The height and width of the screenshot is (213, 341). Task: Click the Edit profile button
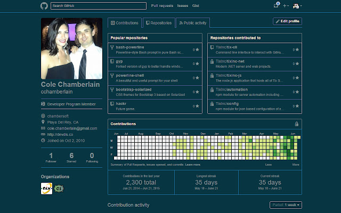pyautogui.click(x=287, y=21)
